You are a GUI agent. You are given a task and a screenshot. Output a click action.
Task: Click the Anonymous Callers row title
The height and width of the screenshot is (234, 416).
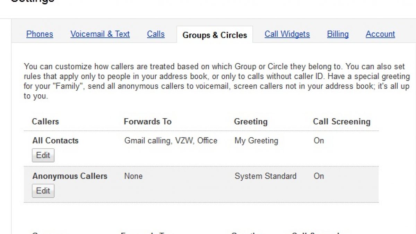tap(70, 176)
